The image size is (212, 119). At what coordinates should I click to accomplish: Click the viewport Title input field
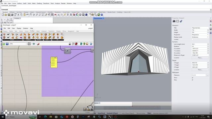point(200,28)
